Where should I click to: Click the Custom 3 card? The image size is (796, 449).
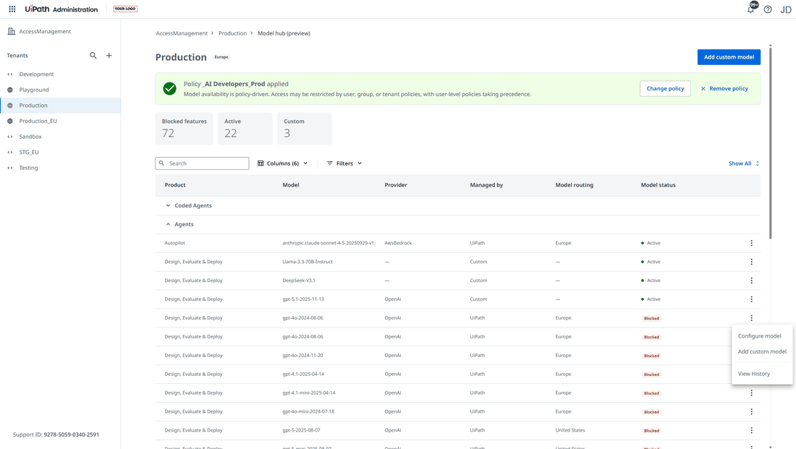(304, 129)
